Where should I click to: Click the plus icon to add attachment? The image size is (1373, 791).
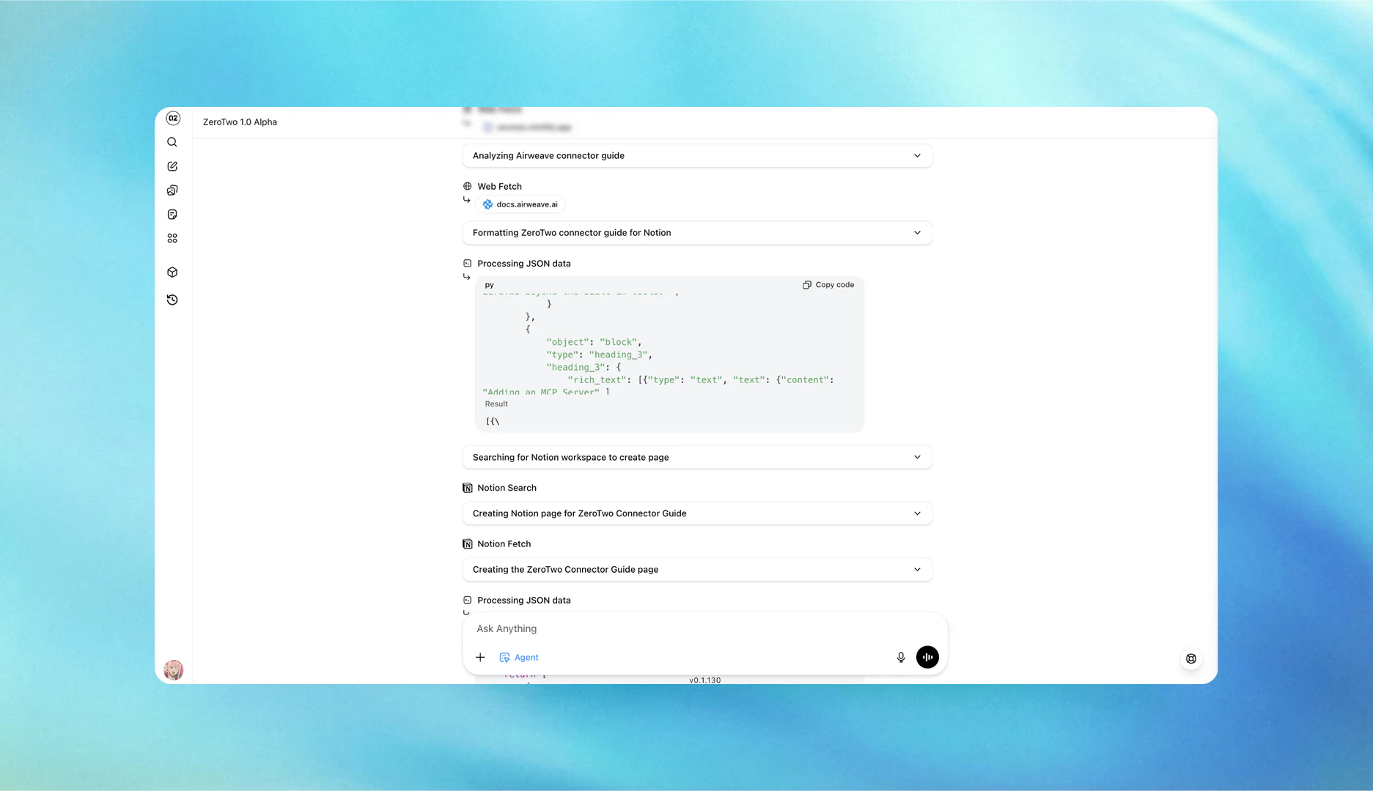tap(480, 657)
